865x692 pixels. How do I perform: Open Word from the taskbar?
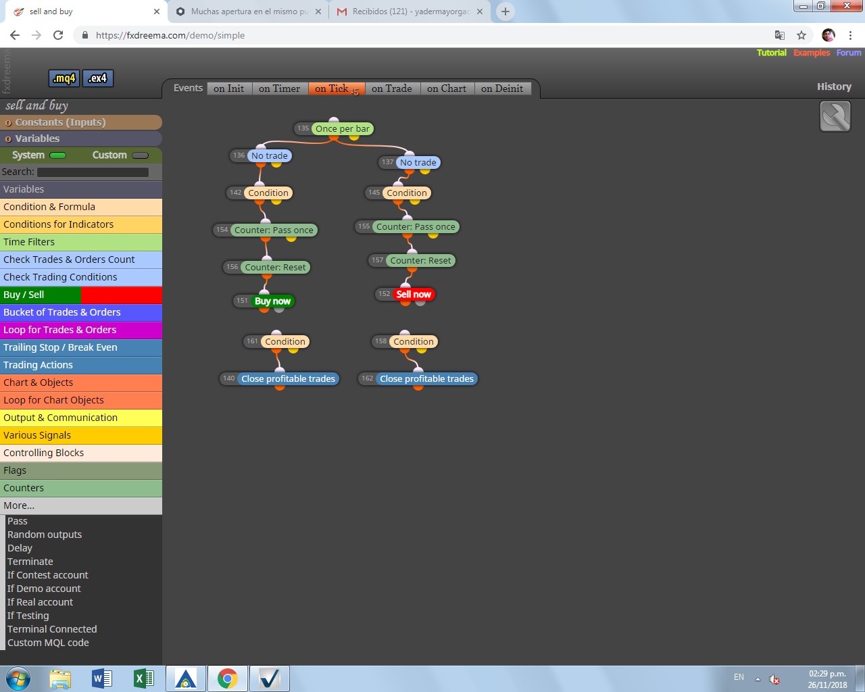101,678
